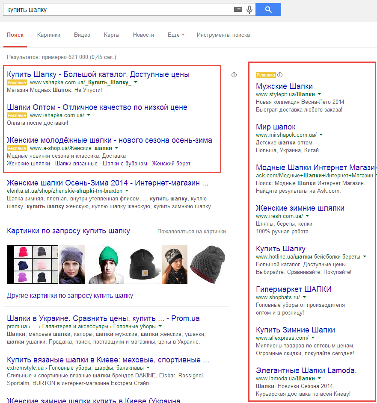Open result 'Женские шапки Осень-Зима 2014'
Image resolution: width=377 pixels, height=403 pixels.
tap(107, 183)
